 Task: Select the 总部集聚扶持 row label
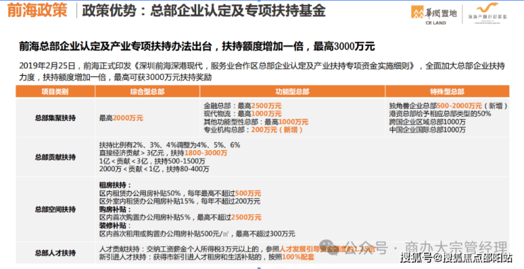click(x=55, y=118)
